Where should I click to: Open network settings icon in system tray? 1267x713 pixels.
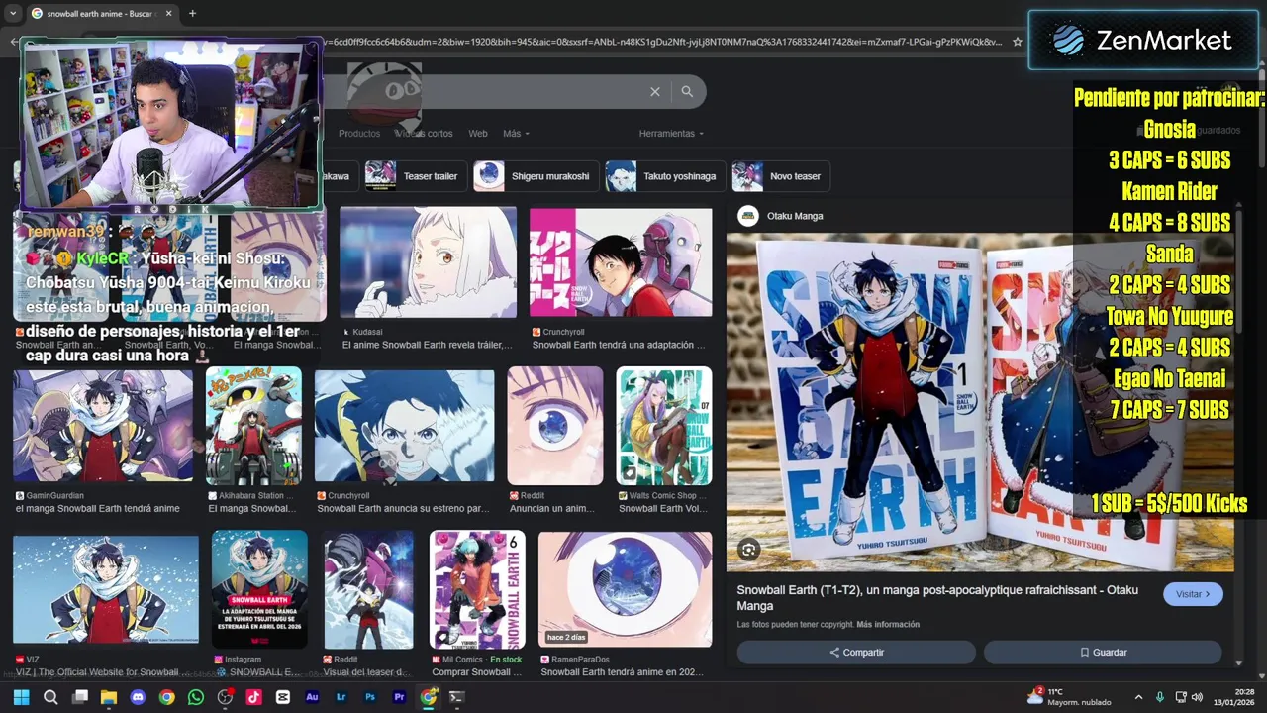tap(1179, 697)
